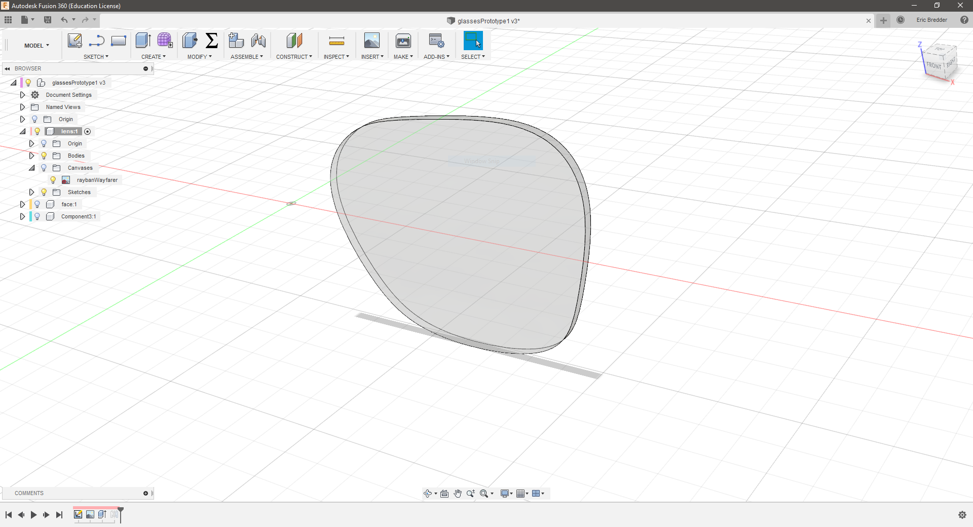Click the Joint assemble icon
The height and width of the screenshot is (527, 973).
click(x=258, y=41)
